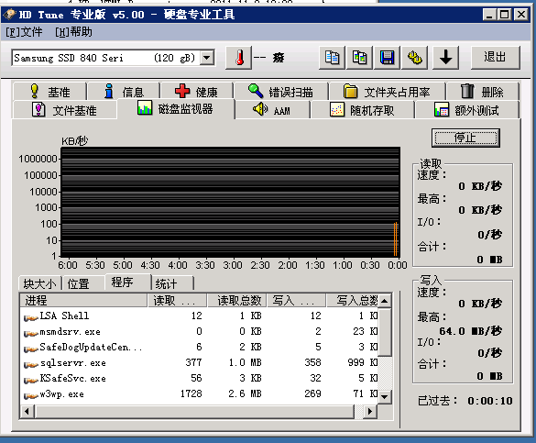Click the KSafeSvc.exe process icon
Screen dimensions: 536x443
tap(31, 380)
